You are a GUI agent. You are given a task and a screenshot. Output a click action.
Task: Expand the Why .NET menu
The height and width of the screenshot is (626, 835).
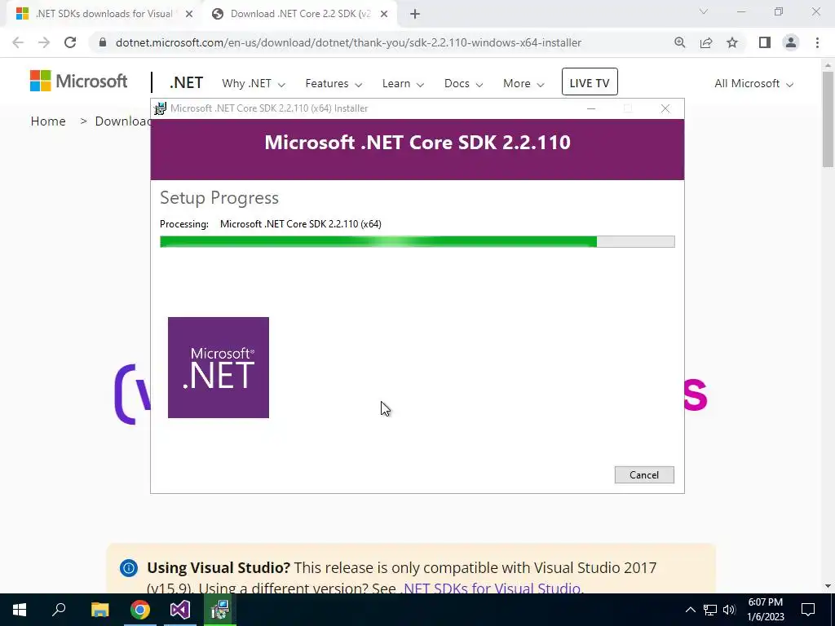[x=254, y=84]
